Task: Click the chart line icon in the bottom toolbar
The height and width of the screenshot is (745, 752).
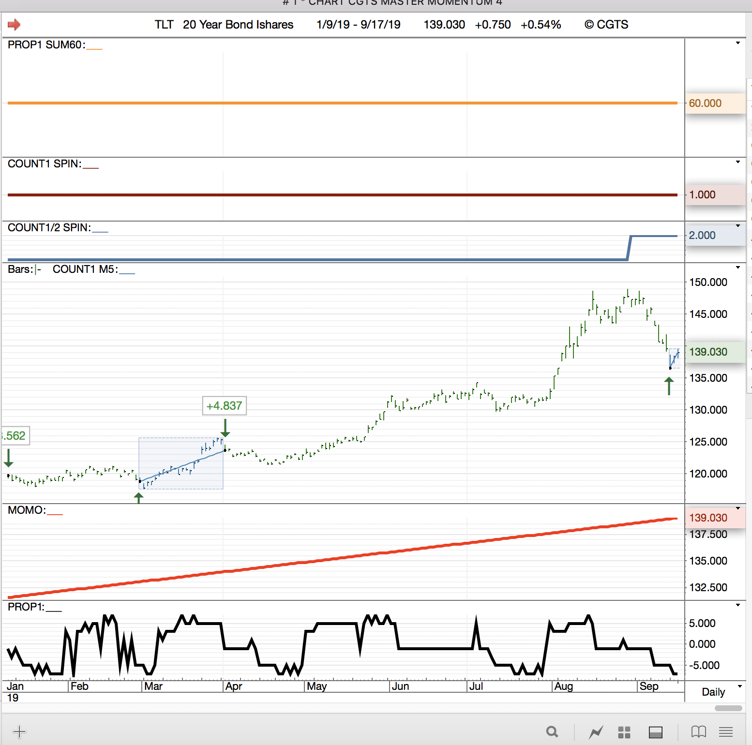Action: (x=596, y=732)
